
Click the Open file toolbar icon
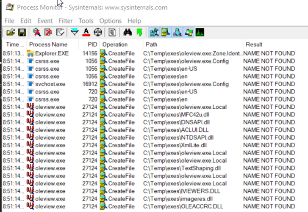point(11,32)
